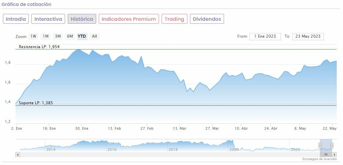Viewport: 343px width, 165px height.
Task: Click the scrollbar left arrow
Action: click(18, 154)
